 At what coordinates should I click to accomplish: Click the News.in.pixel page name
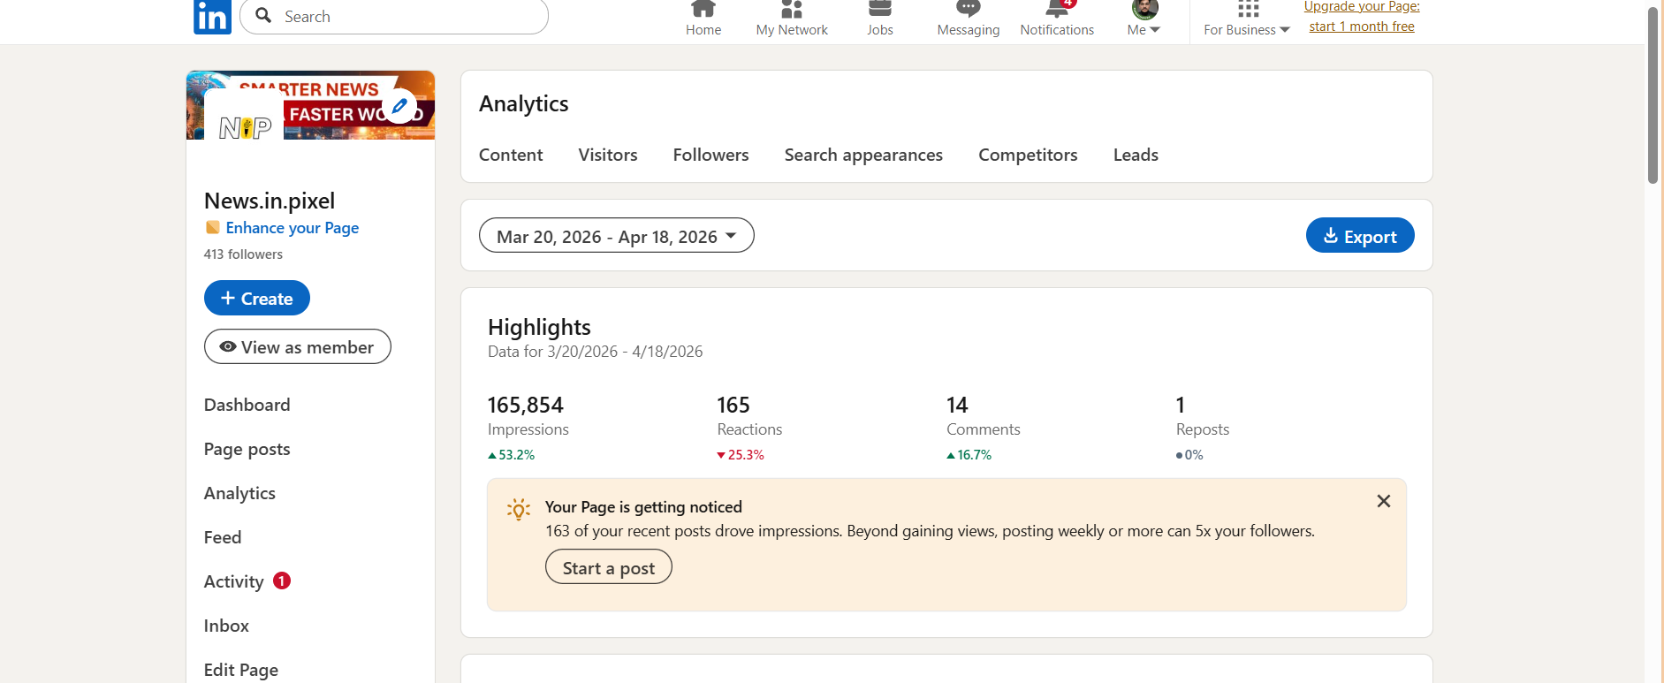pyautogui.click(x=270, y=201)
